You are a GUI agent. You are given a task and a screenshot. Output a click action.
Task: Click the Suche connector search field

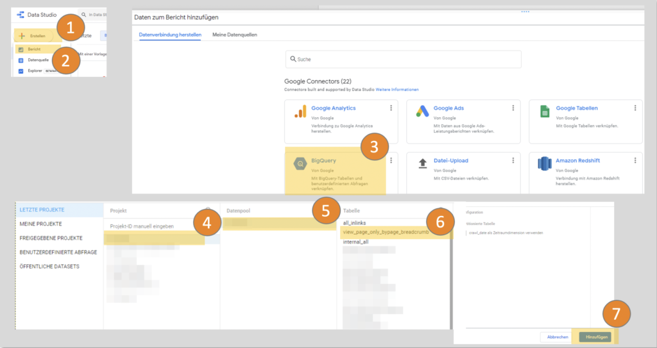point(404,59)
